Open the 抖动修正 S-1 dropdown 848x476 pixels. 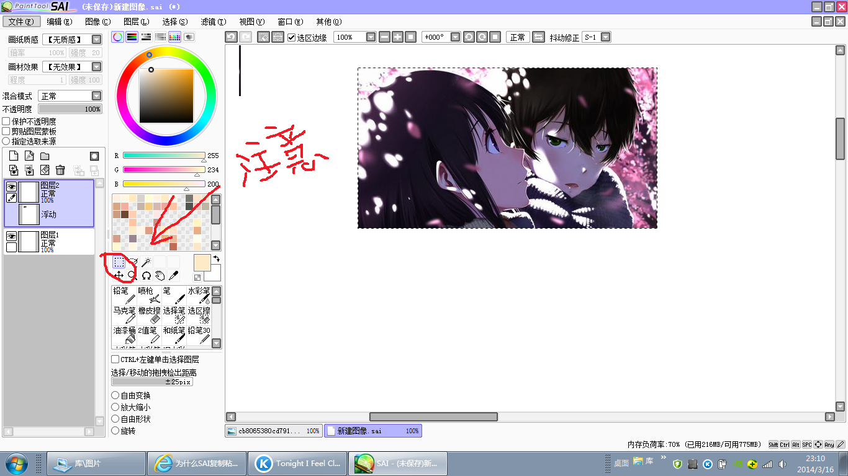pyautogui.click(x=605, y=37)
